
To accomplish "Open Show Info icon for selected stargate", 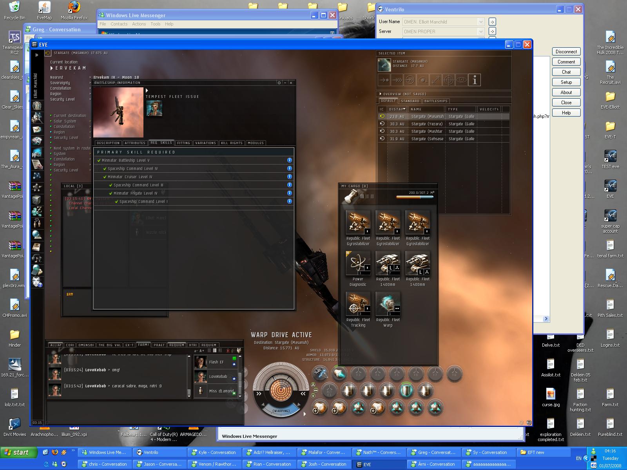I will tap(475, 80).
